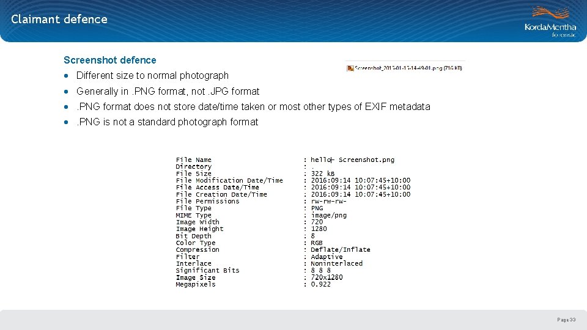Click the 'File Modification Date/Time' label
This screenshot has width=587, height=330.
point(229,180)
